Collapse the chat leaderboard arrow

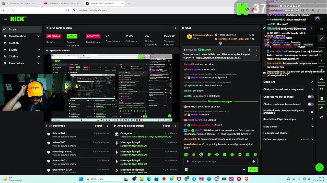click(x=220, y=44)
